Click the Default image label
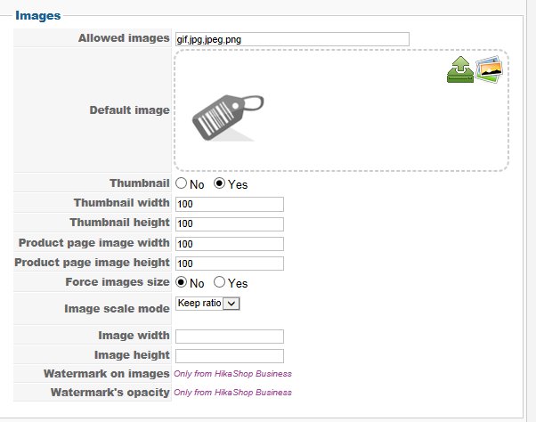Image resolution: width=536 pixels, height=422 pixels. click(130, 110)
